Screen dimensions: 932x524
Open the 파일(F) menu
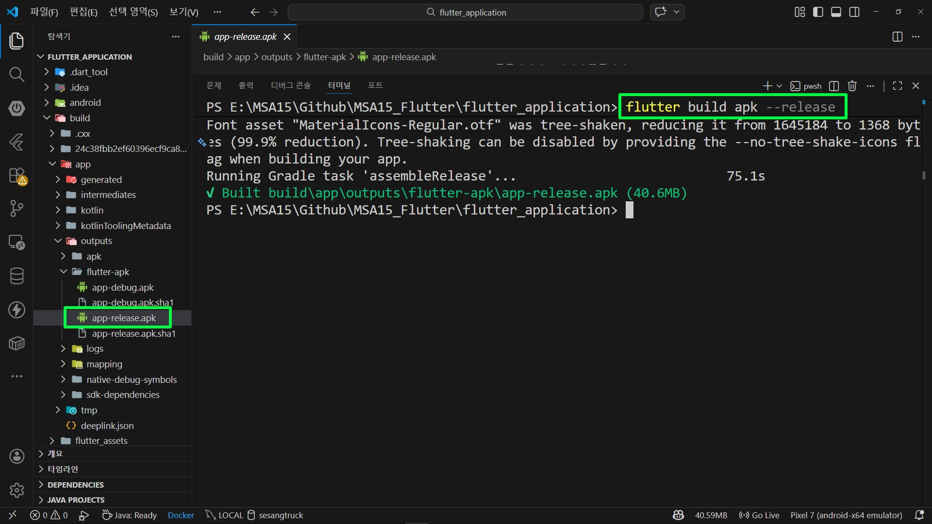click(44, 12)
